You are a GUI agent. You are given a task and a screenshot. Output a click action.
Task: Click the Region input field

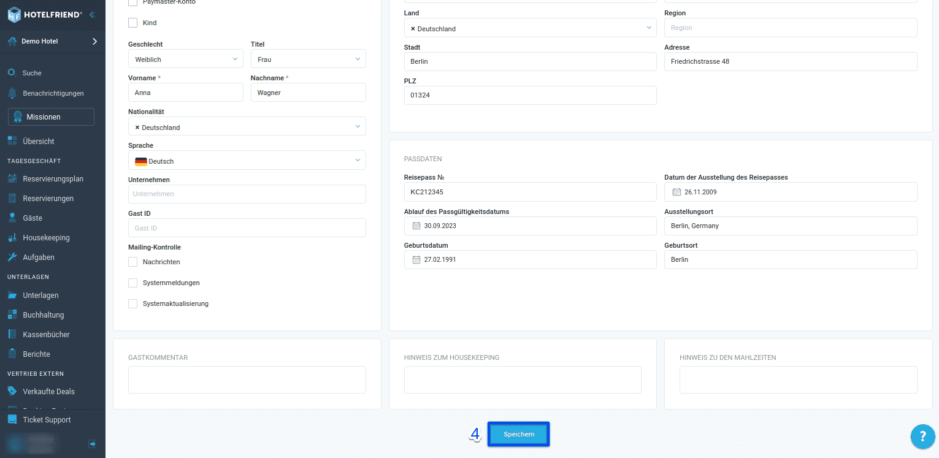pos(791,28)
